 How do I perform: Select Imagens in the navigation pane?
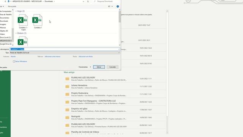[x=3, y=24]
